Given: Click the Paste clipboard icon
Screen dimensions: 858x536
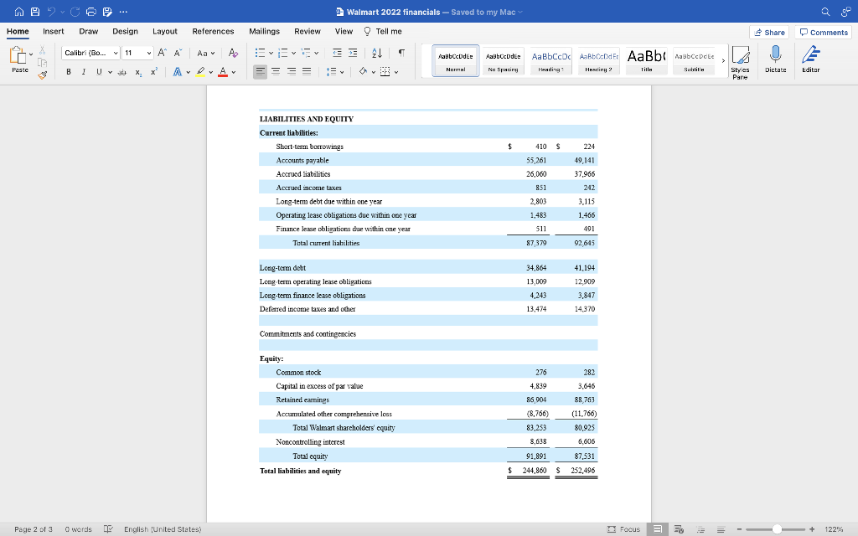Looking at the screenshot, I should tap(18, 55).
